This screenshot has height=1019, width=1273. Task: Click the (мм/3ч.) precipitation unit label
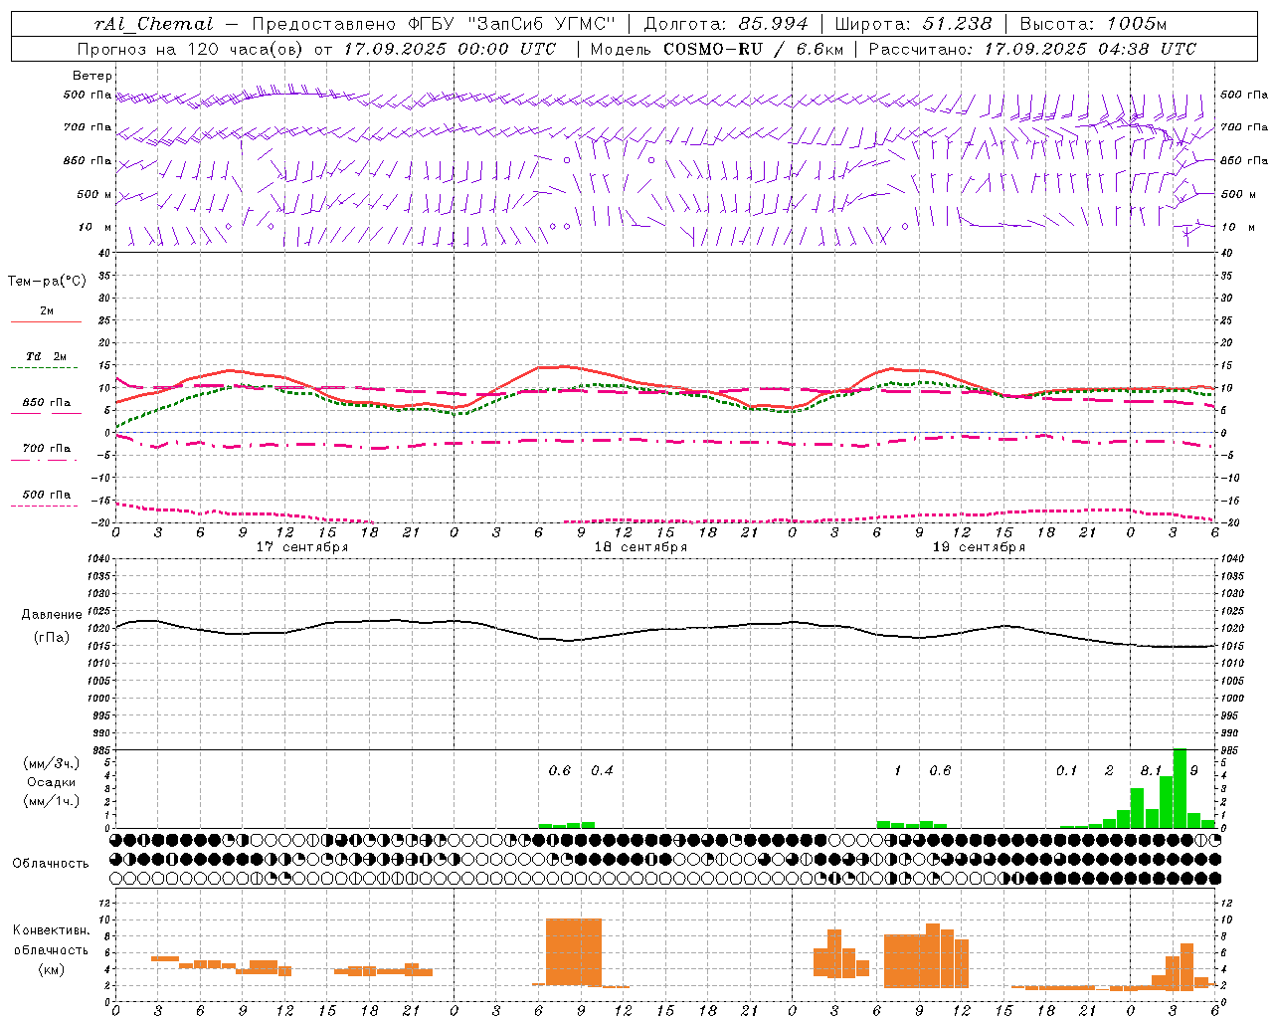(x=52, y=763)
